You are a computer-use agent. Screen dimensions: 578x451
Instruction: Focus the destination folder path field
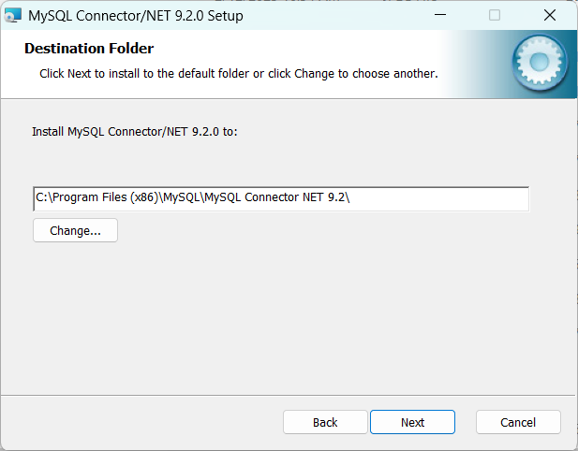coord(440,199)
